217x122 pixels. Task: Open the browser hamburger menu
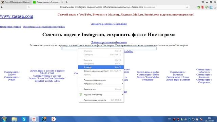pyautogui.click(x=203, y=2)
